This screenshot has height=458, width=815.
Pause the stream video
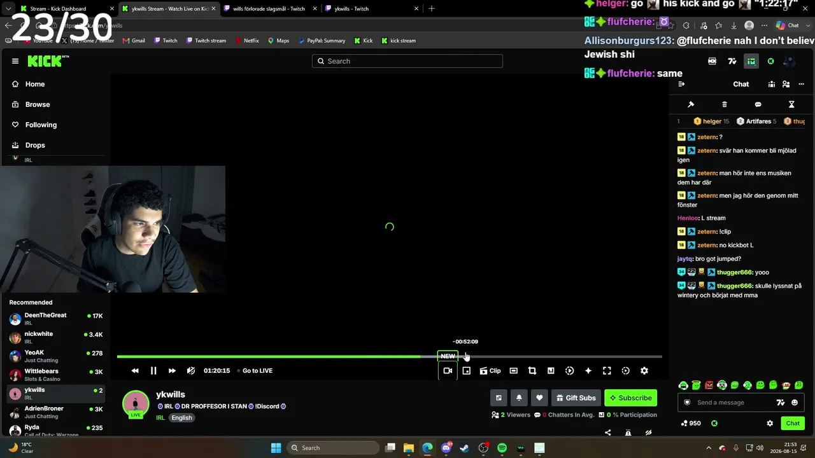[153, 371]
